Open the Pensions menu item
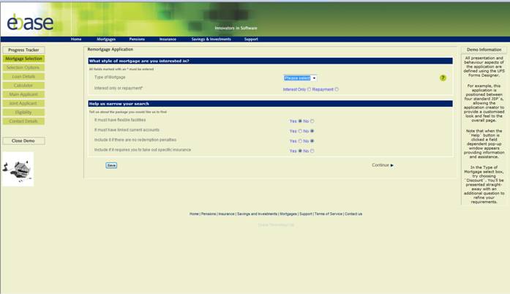The image size is (510, 294). click(137, 39)
